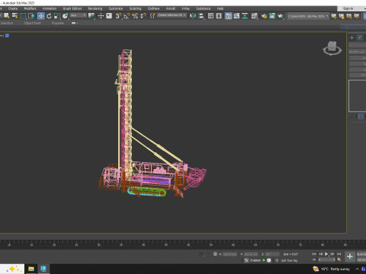This screenshot has width=366, height=274.
Task: Open Reference Coordinate System dropdown
Action: (x=79, y=15)
